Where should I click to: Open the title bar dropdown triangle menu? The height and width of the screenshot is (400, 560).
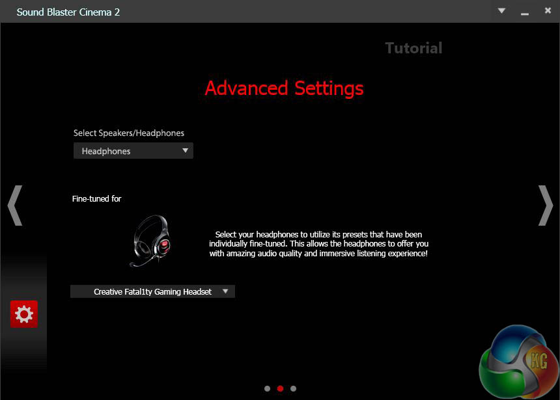point(501,10)
